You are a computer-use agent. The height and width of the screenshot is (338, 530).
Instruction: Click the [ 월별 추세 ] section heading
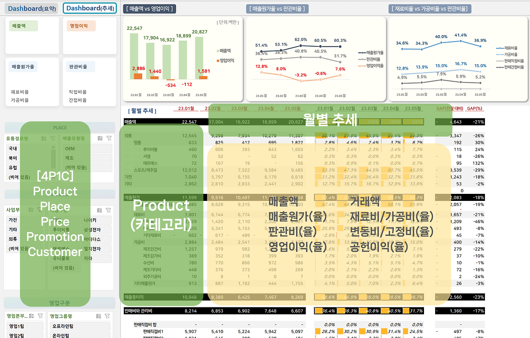click(x=142, y=111)
